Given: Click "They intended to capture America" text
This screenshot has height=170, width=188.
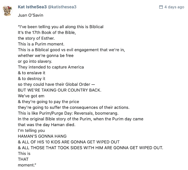Looking at the screenshot, I should pyautogui.click(x=51, y=67).
